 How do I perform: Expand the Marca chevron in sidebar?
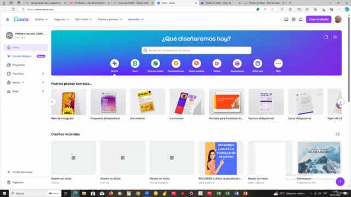[43, 83]
